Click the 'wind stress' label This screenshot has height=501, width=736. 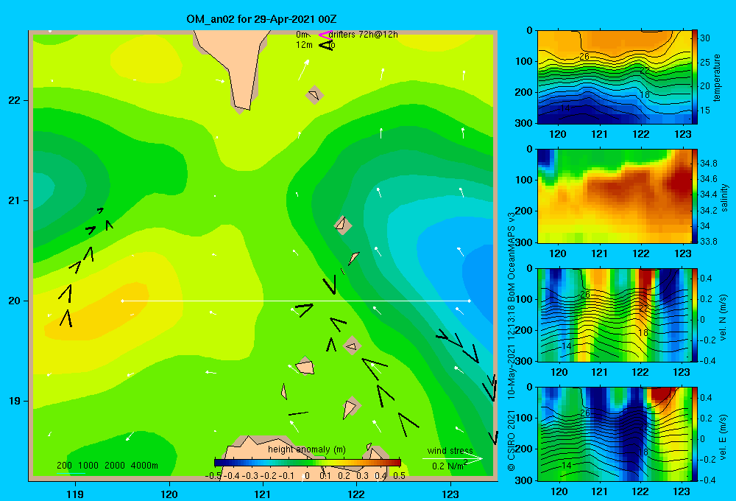[x=450, y=451]
